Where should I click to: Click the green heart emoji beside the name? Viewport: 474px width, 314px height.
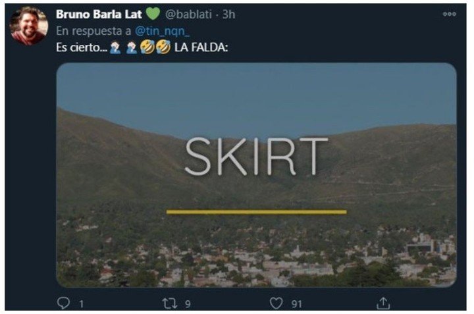[x=153, y=14]
